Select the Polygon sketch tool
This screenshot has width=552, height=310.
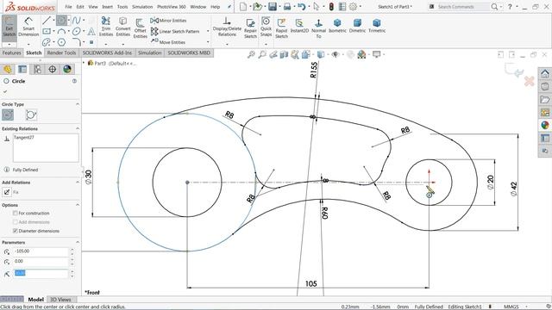click(x=61, y=42)
